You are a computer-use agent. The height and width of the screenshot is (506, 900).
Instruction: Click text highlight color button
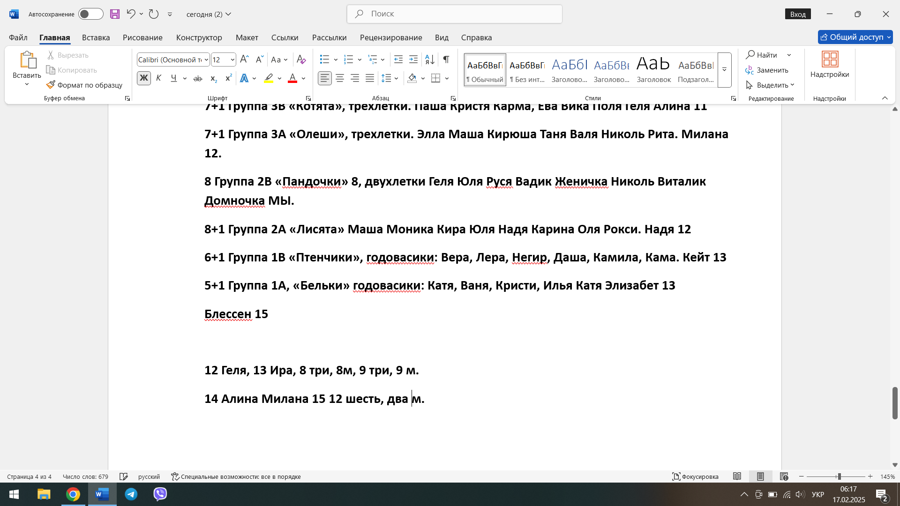click(x=269, y=78)
